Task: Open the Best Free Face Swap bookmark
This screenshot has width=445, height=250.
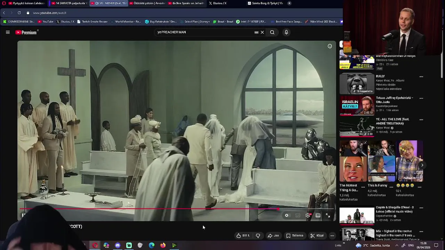Action: click(x=286, y=22)
